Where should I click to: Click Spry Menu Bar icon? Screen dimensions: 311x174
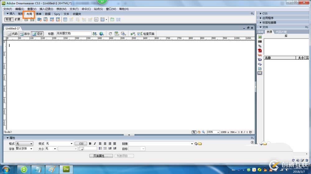[39, 20]
